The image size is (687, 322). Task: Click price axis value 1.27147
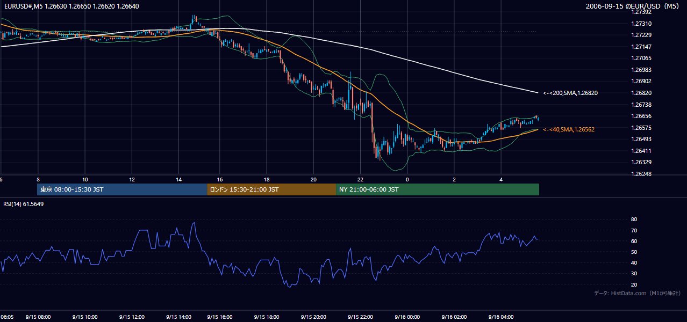(x=641, y=47)
